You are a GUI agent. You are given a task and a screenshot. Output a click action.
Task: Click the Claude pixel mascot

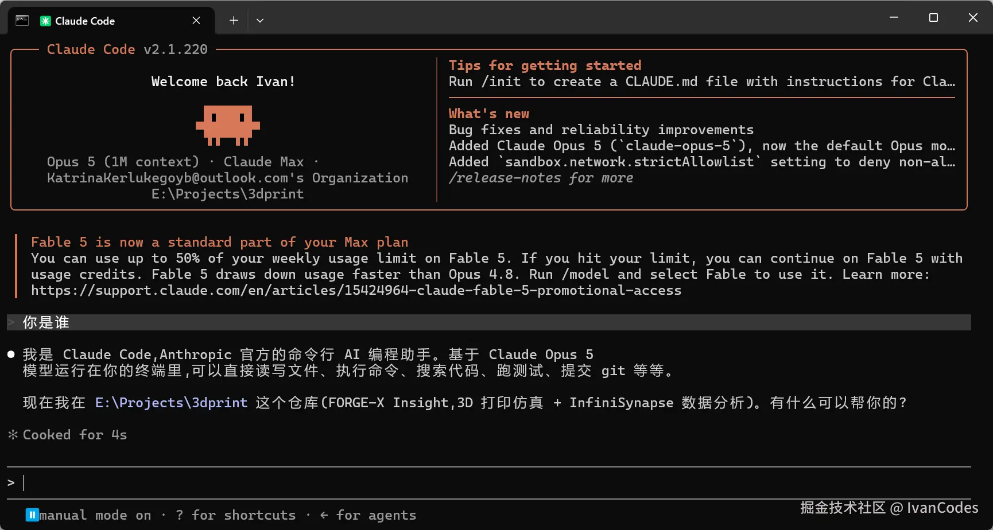(228, 125)
